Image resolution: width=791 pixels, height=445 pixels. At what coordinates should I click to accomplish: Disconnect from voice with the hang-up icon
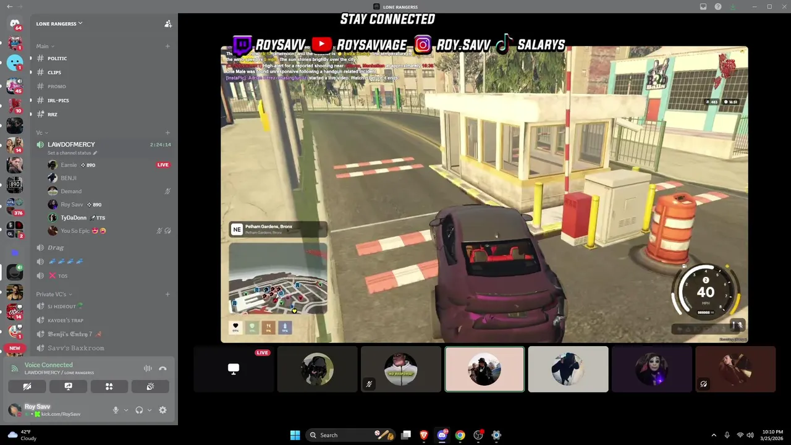tap(163, 368)
